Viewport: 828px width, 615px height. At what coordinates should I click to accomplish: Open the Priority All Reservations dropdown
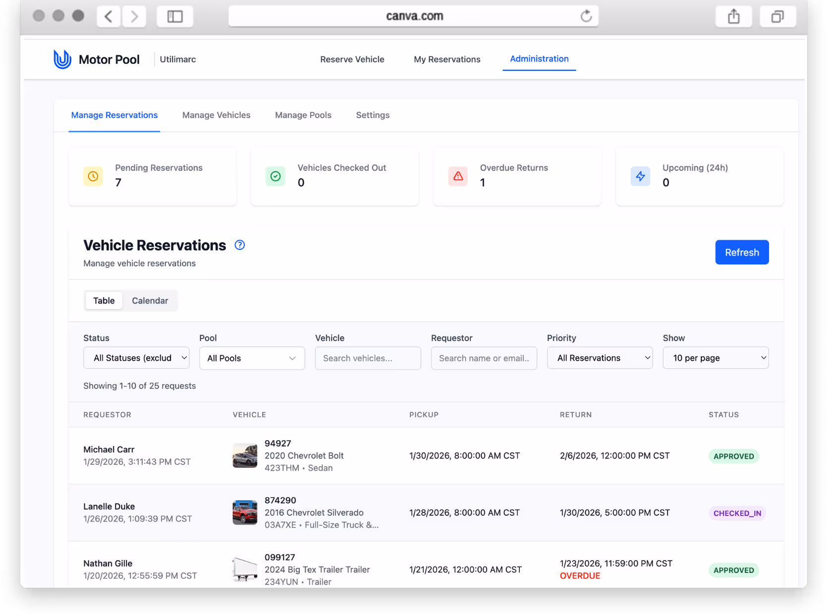[x=600, y=358]
